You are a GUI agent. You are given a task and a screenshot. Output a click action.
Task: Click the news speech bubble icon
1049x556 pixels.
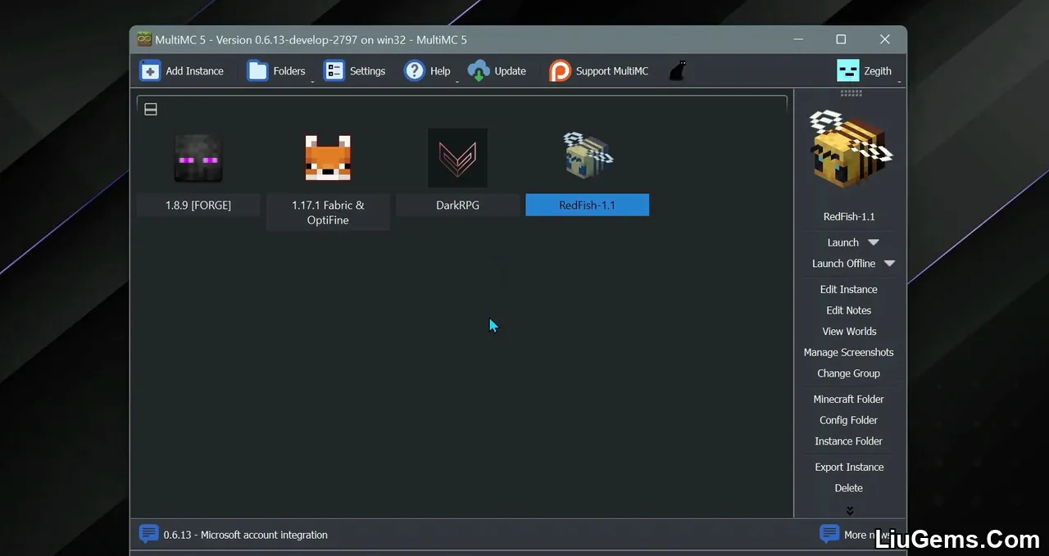(x=148, y=534)
